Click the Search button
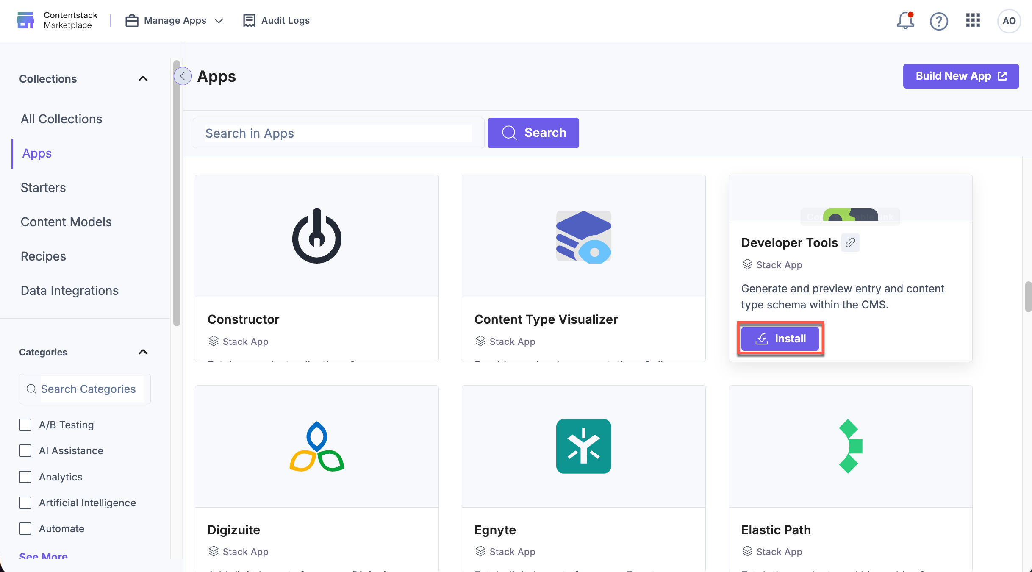The image size is (1032, 572). 533,133
